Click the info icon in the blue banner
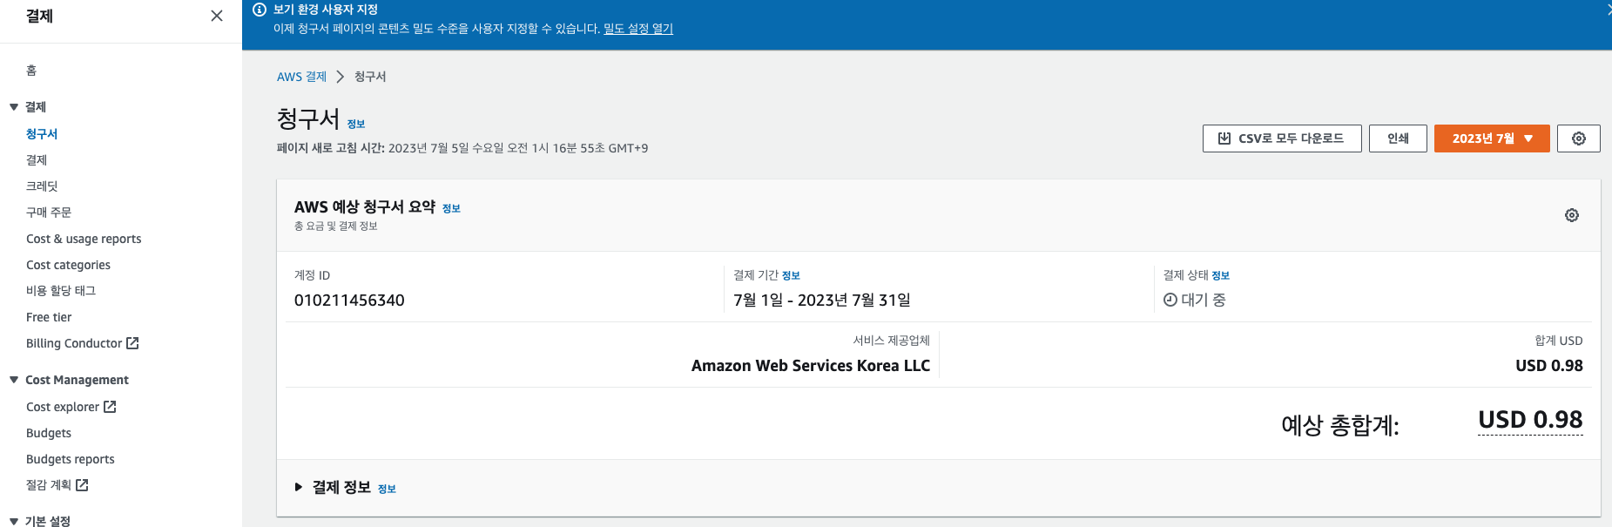 tap(259, 10)
